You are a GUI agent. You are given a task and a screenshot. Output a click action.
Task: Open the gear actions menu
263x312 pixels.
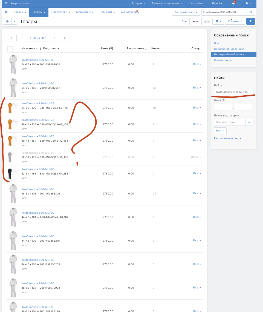pos(218,21)
